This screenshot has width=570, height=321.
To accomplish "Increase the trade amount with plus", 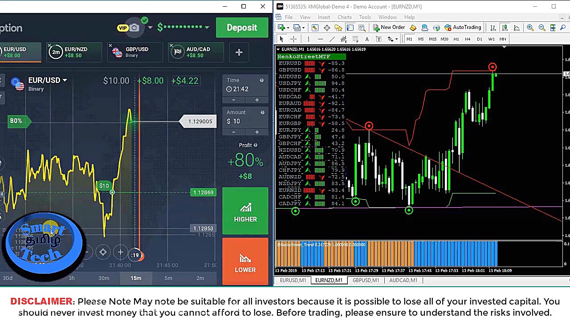I will 256,132.
